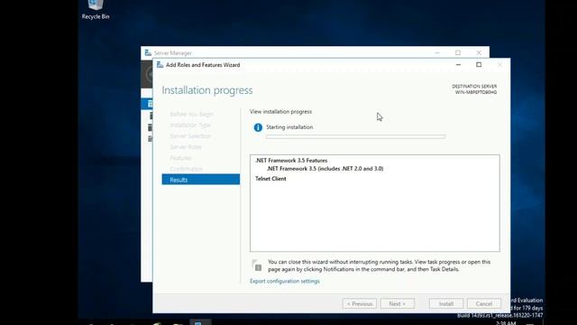Click the notification flag icon near the wizard note
This screenshot has height=325, width=577.
tap(257, 265)
